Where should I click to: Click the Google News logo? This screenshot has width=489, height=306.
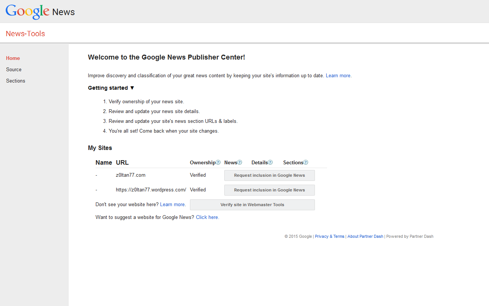40,12
